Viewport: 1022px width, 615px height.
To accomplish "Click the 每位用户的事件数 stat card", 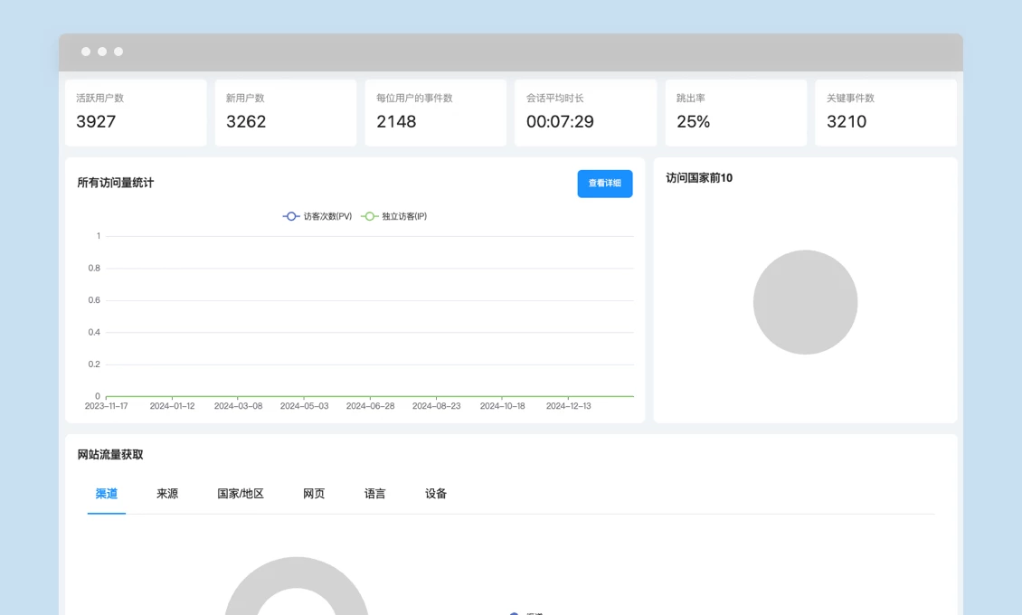I will 435,112.
